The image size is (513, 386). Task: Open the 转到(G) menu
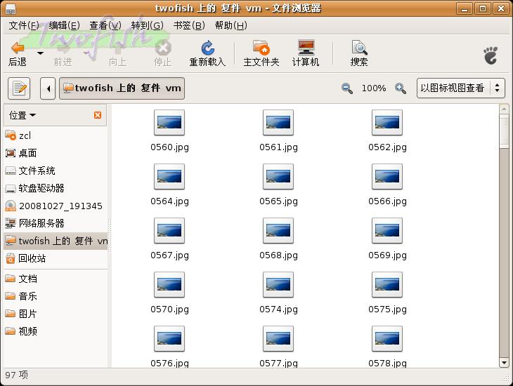coord(147,25)
